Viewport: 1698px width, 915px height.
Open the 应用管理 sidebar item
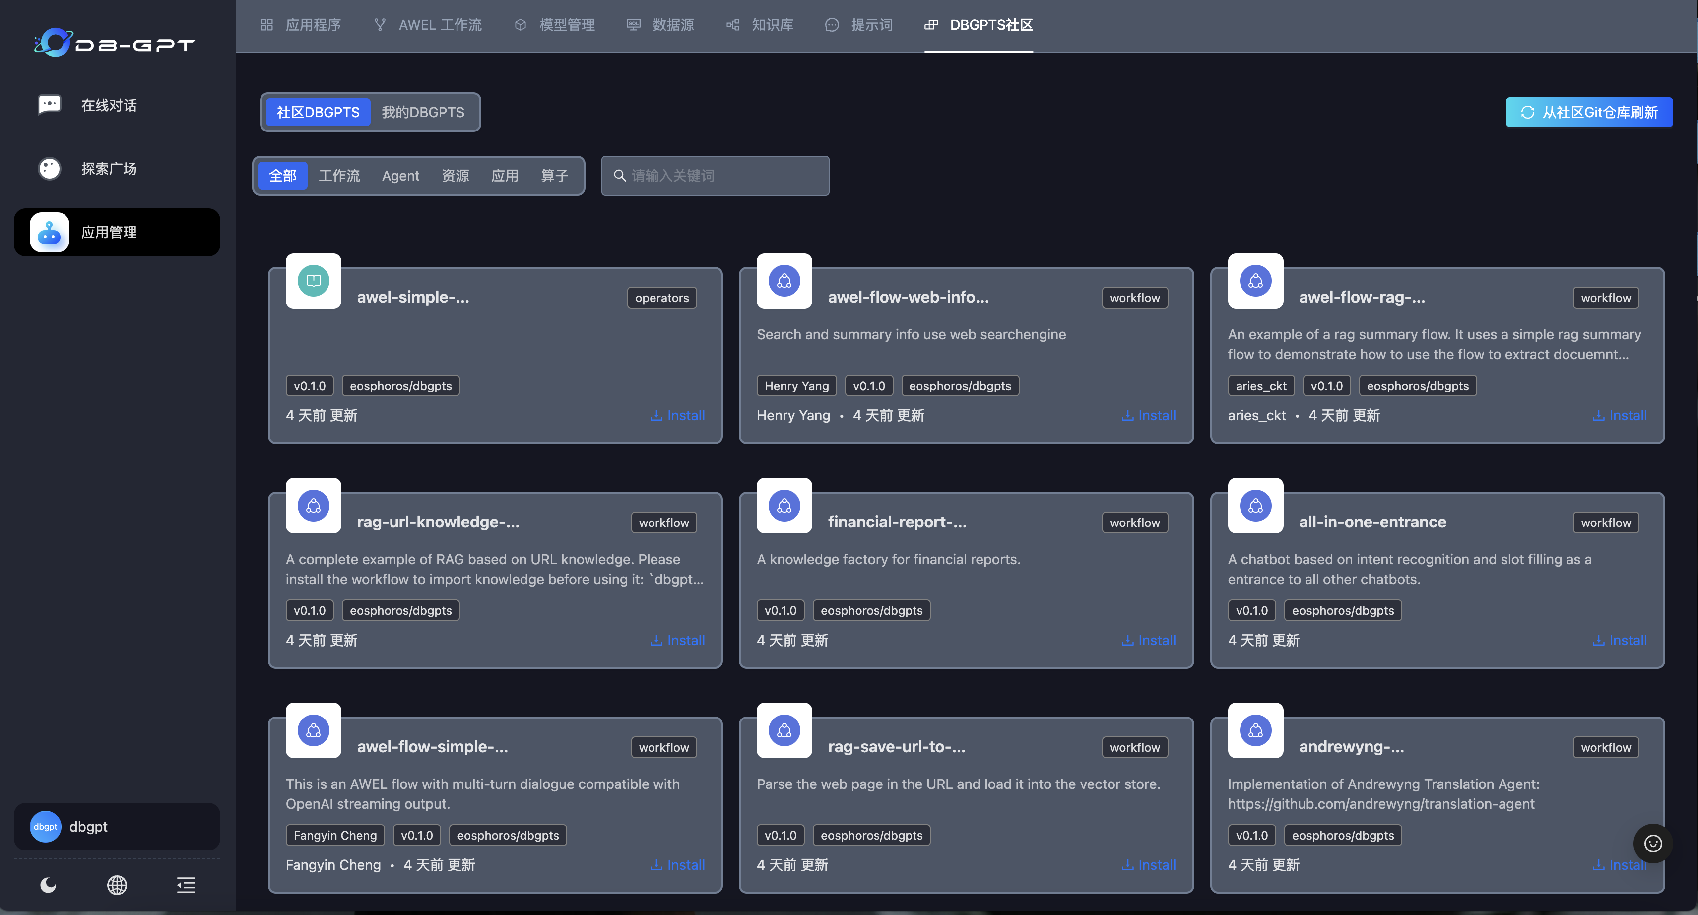click(117, 232)
